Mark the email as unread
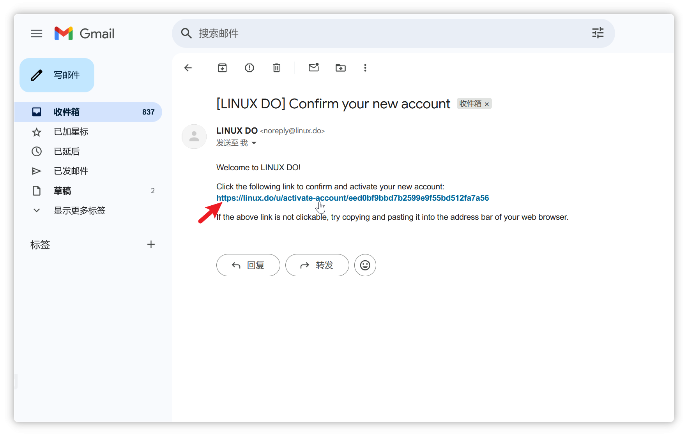Image resolution: width=688 pixels, height=436 pixels. click(314, 68)
